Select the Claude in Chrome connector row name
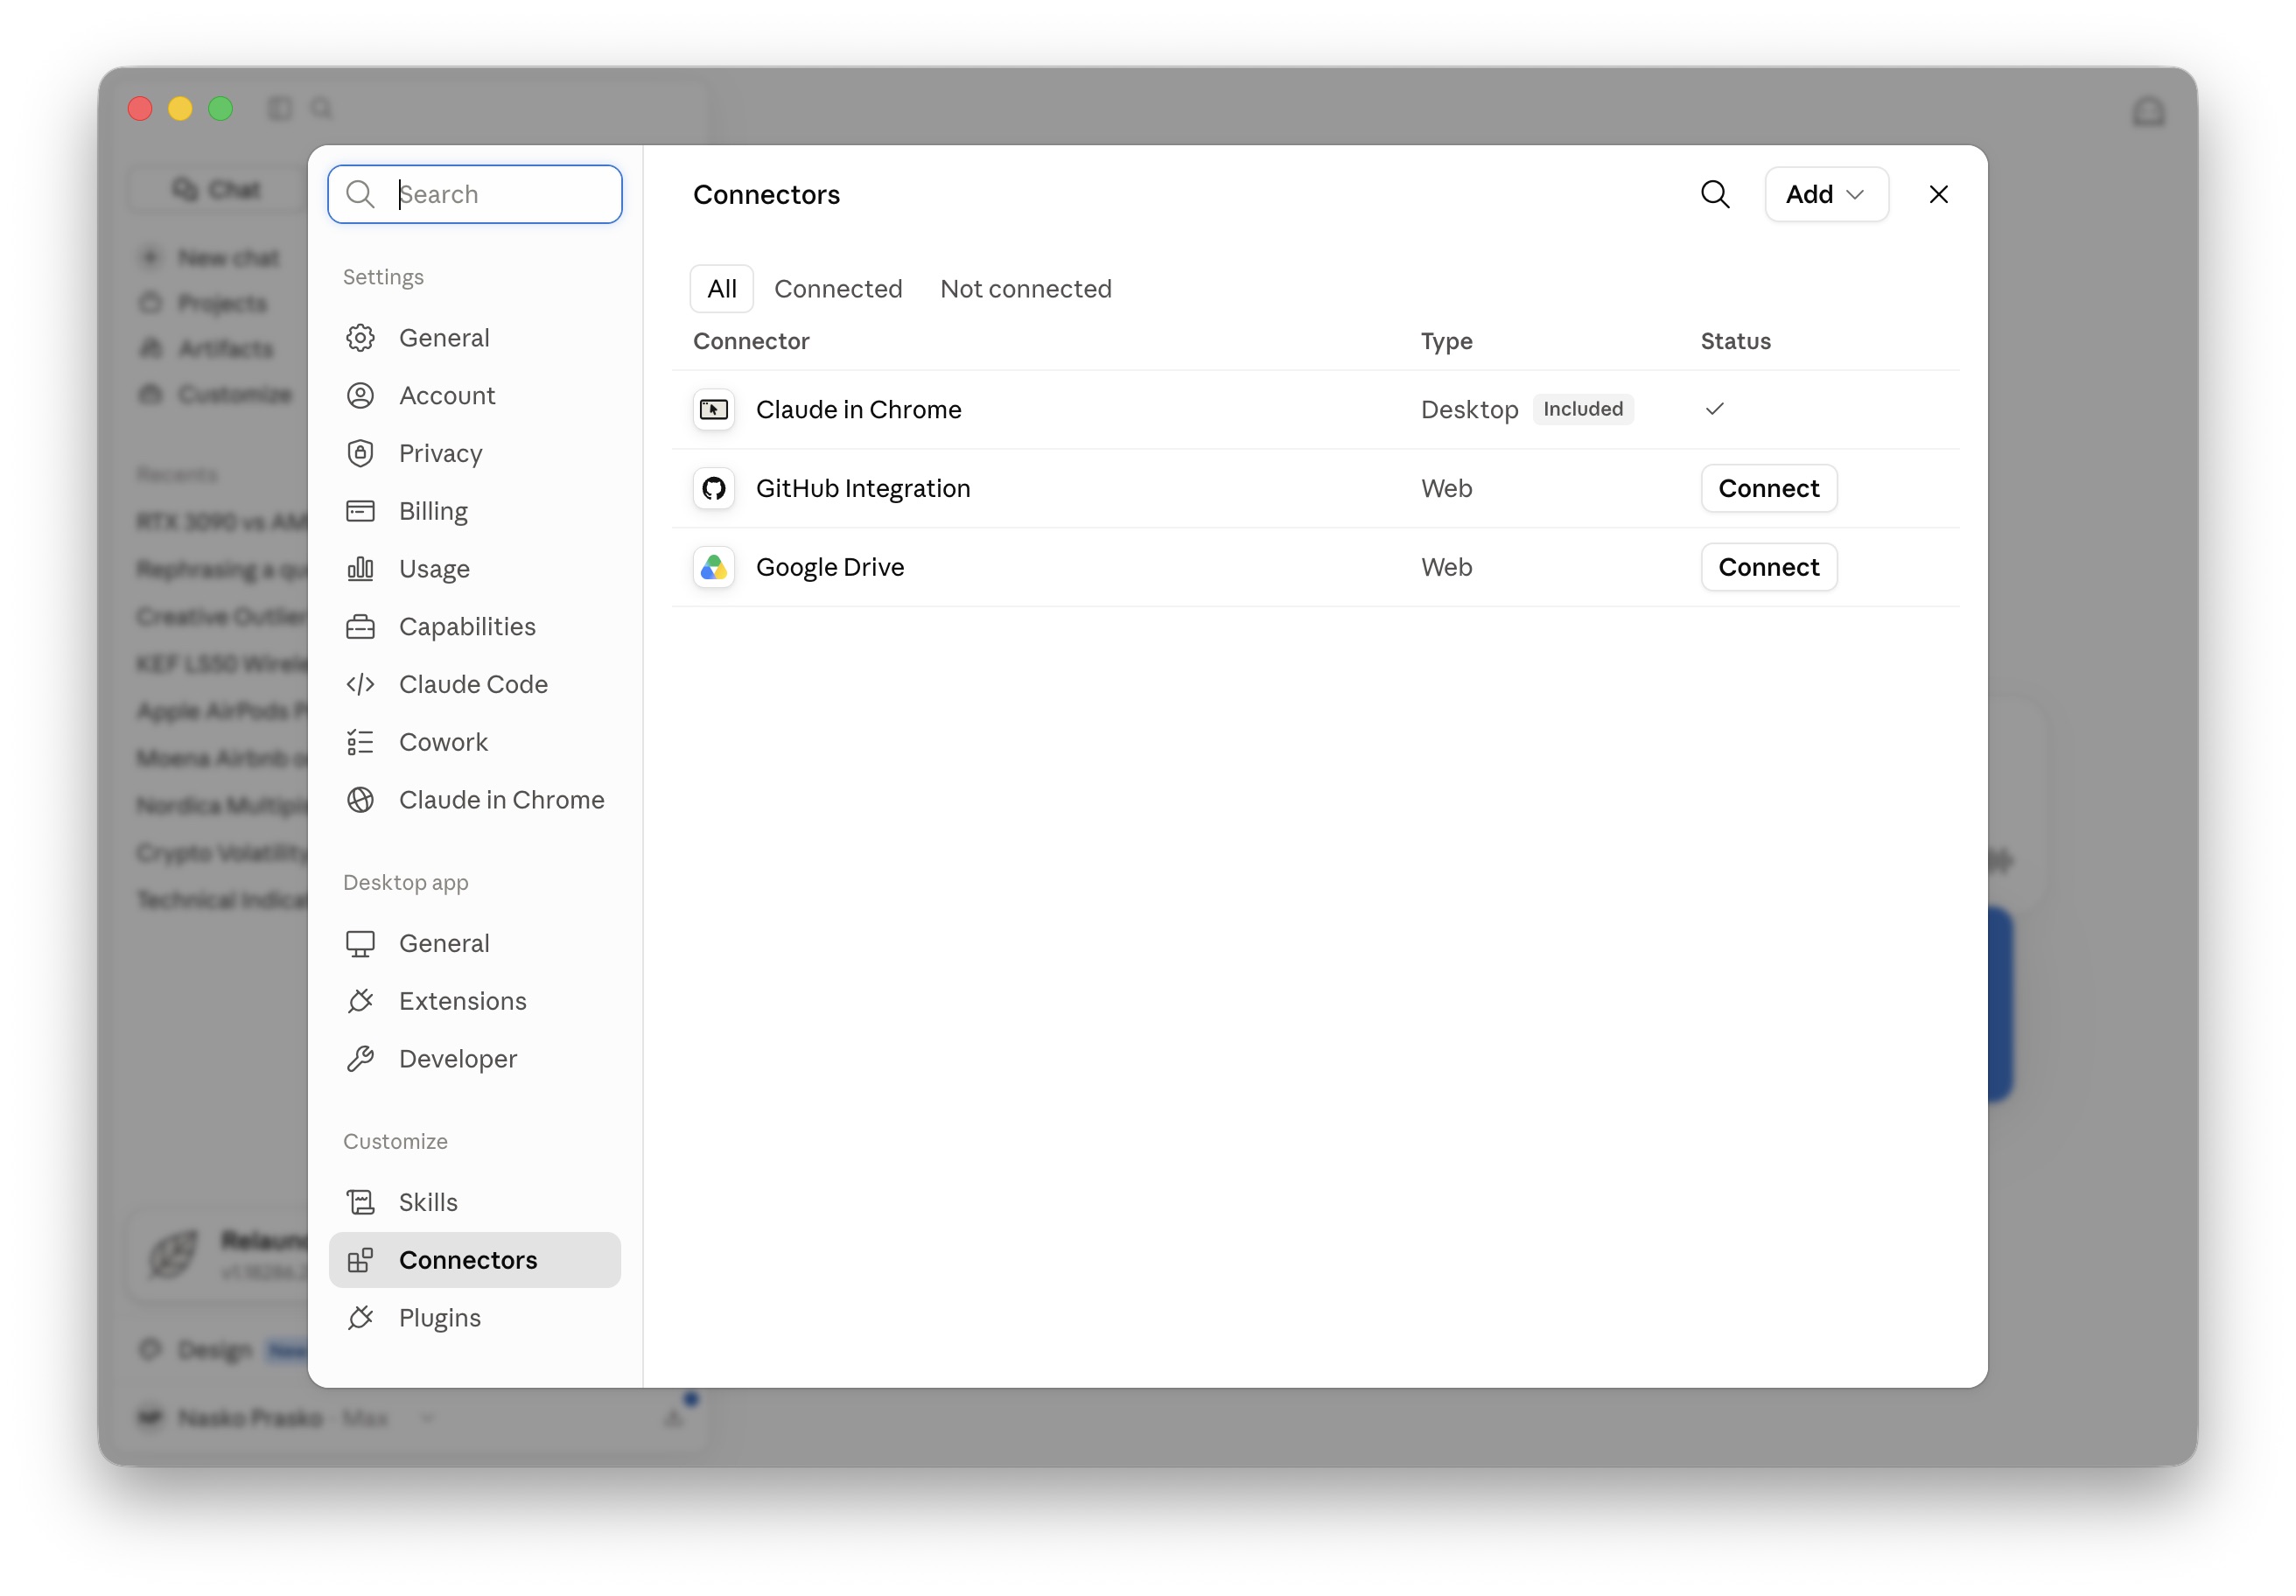Viewport: 2296px width, 1596px height. pos(859,410)
